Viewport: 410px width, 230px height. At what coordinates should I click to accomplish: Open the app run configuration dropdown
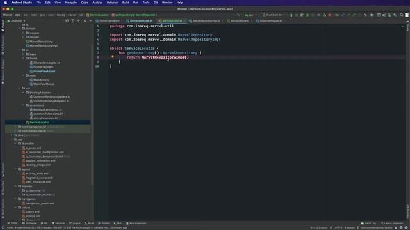pyautogui.click(x=250, y=15)
